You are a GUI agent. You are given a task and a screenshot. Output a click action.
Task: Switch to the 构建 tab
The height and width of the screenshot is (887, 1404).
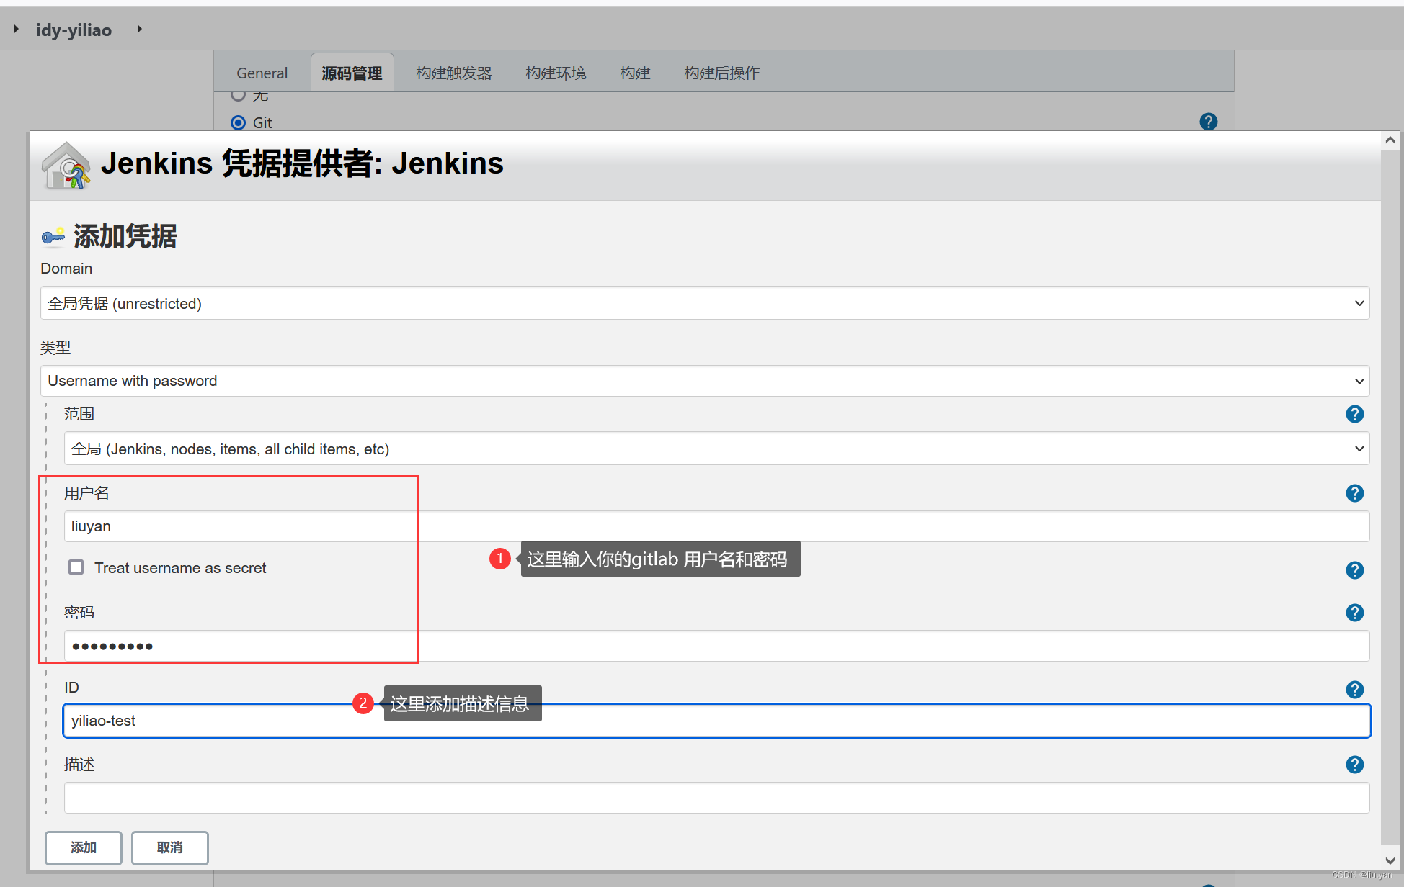(x=635, y=73)
